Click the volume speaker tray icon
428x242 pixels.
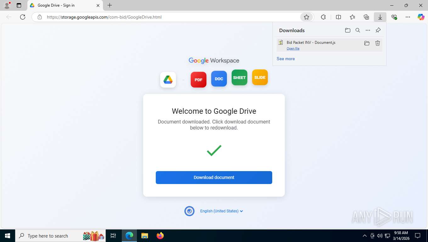point(380,236)
